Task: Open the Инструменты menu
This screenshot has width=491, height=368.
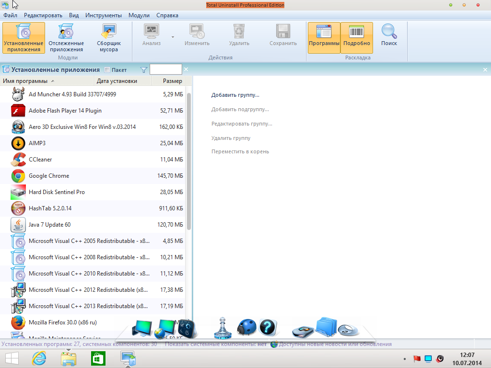Action: point(104,15)
